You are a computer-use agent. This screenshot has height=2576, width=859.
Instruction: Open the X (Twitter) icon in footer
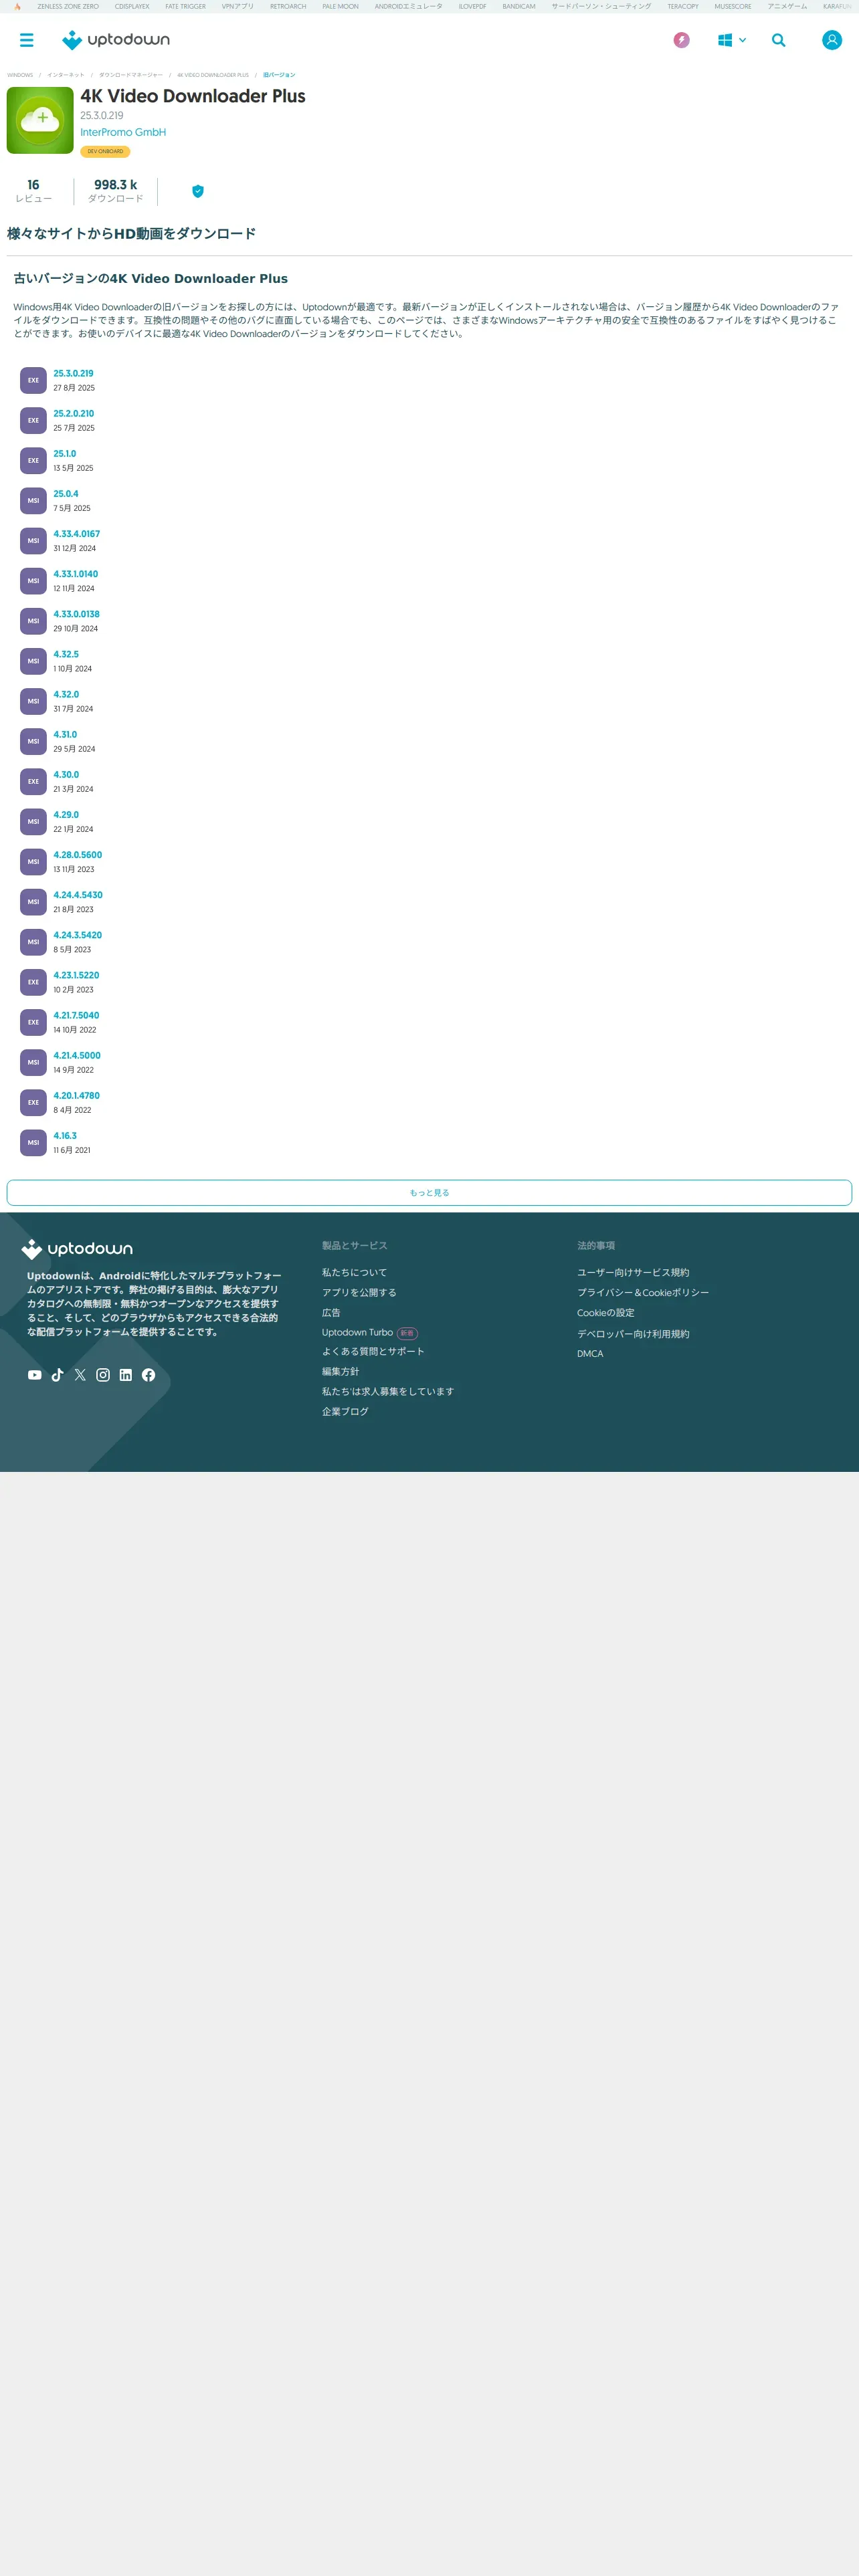(x=80, y=1375)
